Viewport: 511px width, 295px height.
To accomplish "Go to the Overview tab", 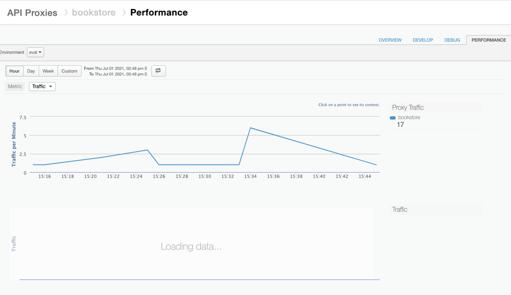I will coord(390,40).
